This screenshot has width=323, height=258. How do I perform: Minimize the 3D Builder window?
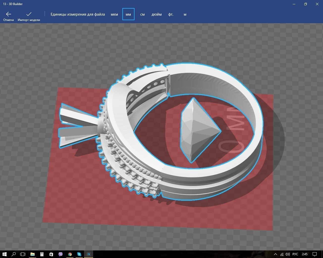pos(294,4)
